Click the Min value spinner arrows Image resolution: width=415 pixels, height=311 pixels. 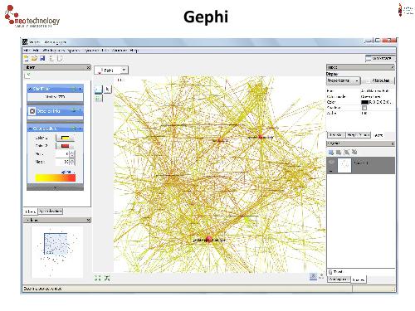coord(72,153)
